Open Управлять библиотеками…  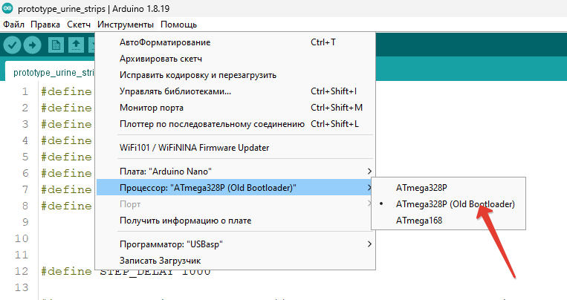click(236, 91)
